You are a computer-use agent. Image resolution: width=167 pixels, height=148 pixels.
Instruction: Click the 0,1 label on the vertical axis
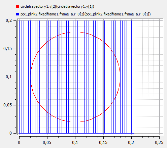click(x=9, y=77)
